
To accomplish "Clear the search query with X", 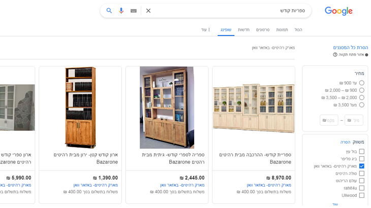I will [148, 11].
